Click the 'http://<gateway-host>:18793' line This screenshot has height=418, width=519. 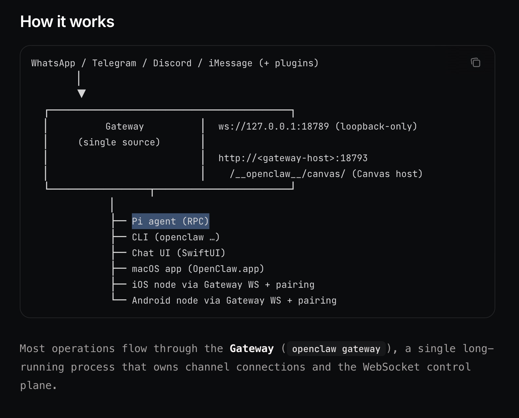(x=293, y=158)
